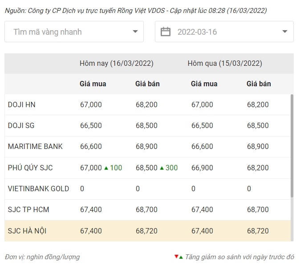
Task: Click DOJI SG today's buy price 66,500
Action: 91,126
